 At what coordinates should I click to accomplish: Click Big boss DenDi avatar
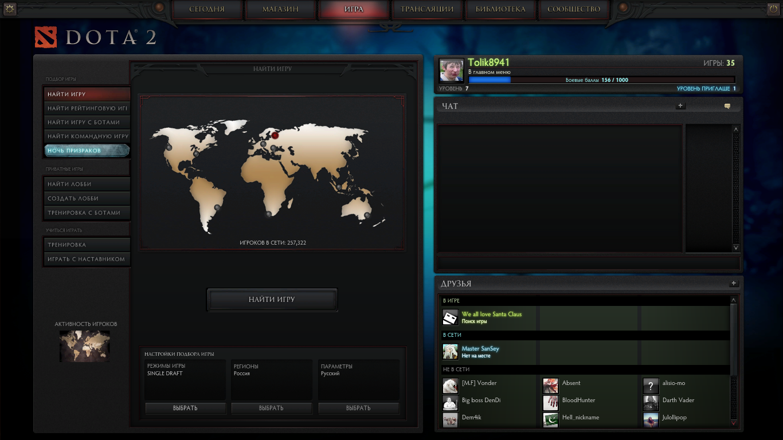pyautogui.click(x=451, y=403)
